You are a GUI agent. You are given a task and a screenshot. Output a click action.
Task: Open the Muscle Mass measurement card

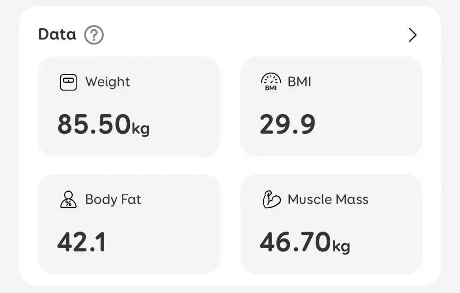[331, 224]
